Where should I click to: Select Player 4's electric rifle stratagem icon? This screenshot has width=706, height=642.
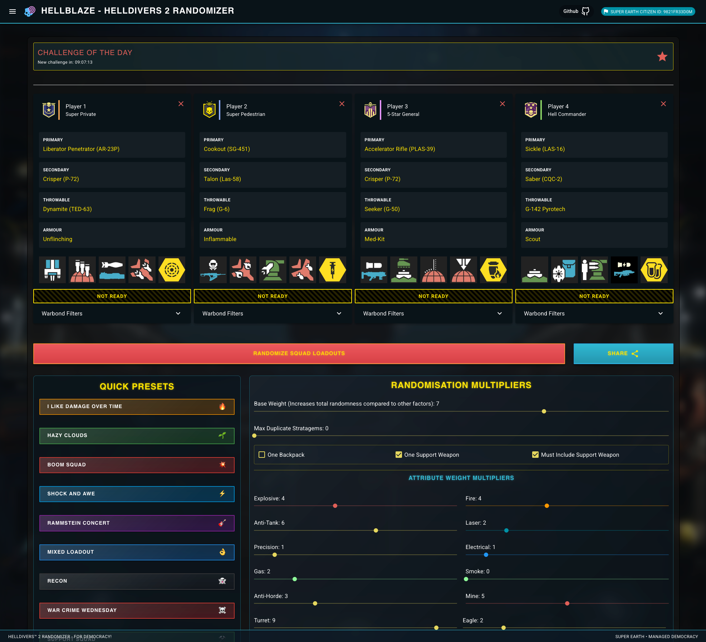(624, 270)
